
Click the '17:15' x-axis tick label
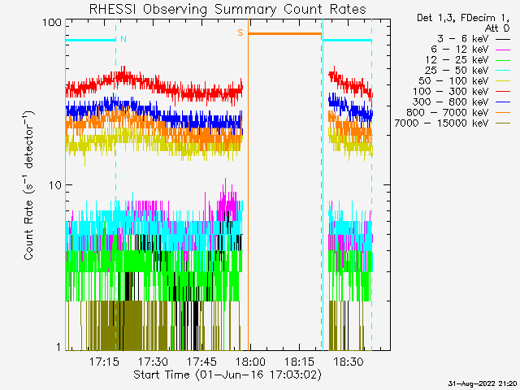click(104, 362)
